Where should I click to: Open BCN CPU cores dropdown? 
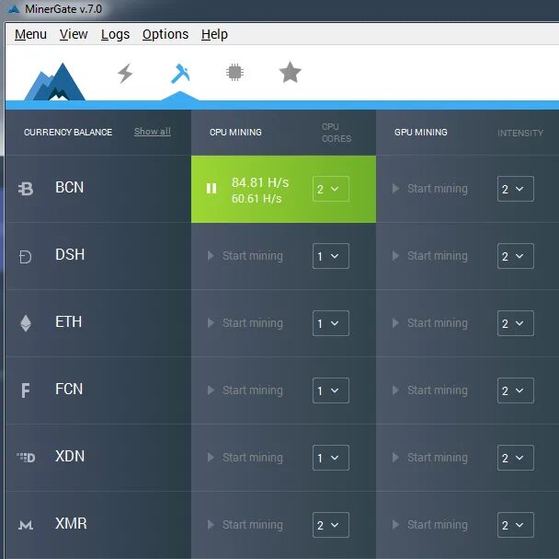[331, 189]
